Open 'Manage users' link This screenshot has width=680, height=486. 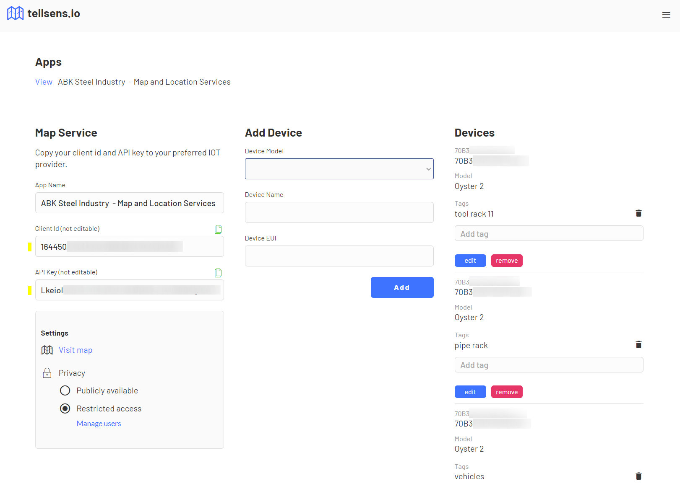[x=99, y=423]
